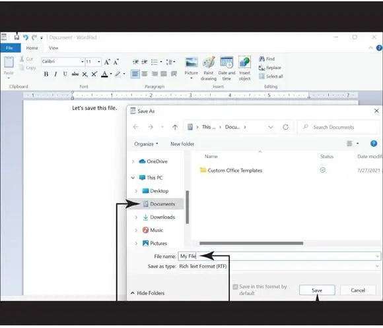The width and height of the screenshot is (383, 328).
Task: Refresh the Save As folder view
Action: click(x=285, y=127)
